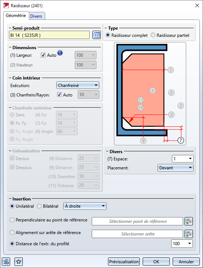
Task: Click the Raidisseur dialog title icon
Action: point(6,5)
